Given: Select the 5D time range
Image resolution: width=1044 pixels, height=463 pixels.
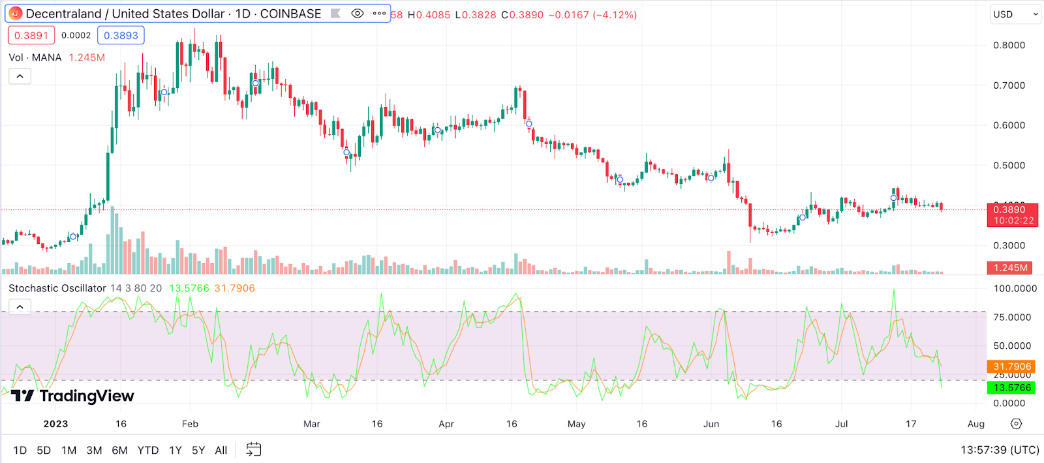Looking at the screenshot, I should point(44,450).
